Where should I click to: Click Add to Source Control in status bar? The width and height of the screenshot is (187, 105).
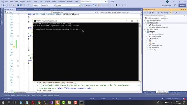click(172, 99)
